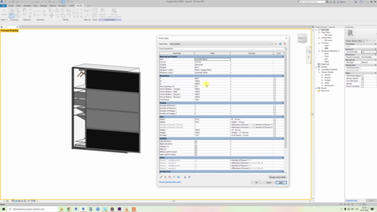Click Edit Parameter pencil icon
377x212 pixels.
pyautogui.click(x=161, y=177)
